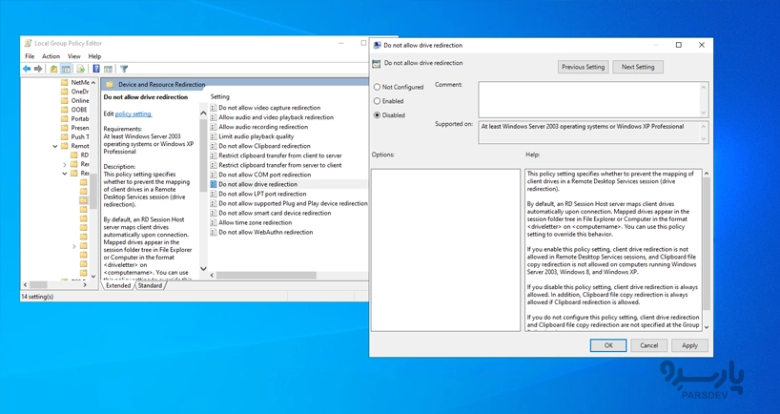Image resolution: width=780 pixels, height=414 pixels.
Task: Open the View menu
Action: click(x=74, y=56)
